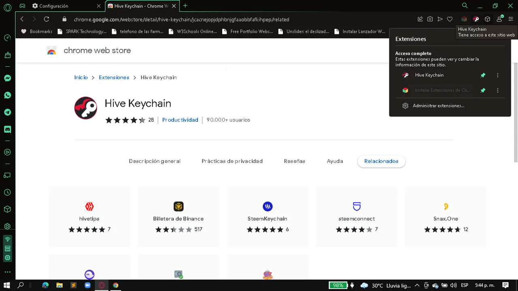This screenshot has width=518, height=291.
Task: Select the Relacionados tab
Action: coord(381,161)
